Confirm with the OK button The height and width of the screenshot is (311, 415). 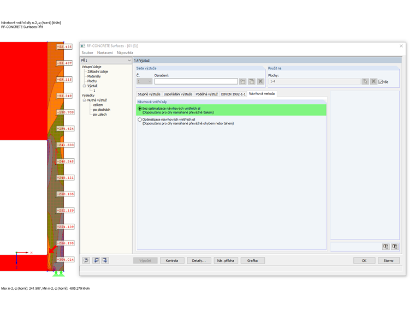click(x=364, y=260)
